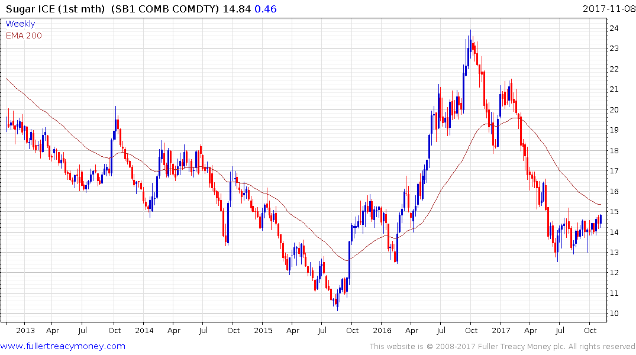Click the blue change value 0.46
The image size is (636, 355).
pos(266,9)
